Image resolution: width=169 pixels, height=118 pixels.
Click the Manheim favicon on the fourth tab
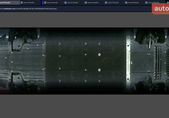click(x=65, y=2)
